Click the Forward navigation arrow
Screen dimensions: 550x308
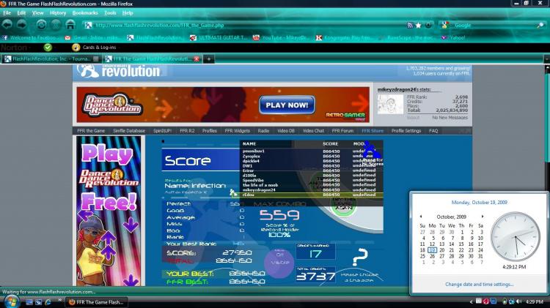pos(22,24)
